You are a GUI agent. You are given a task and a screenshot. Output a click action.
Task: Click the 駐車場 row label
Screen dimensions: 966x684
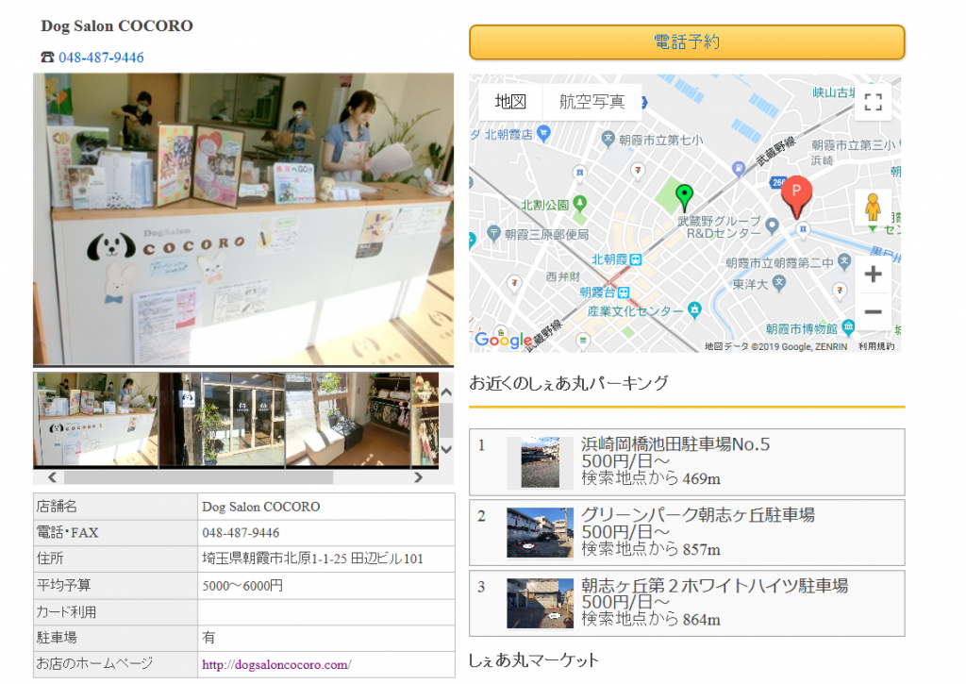pos(115,638)
